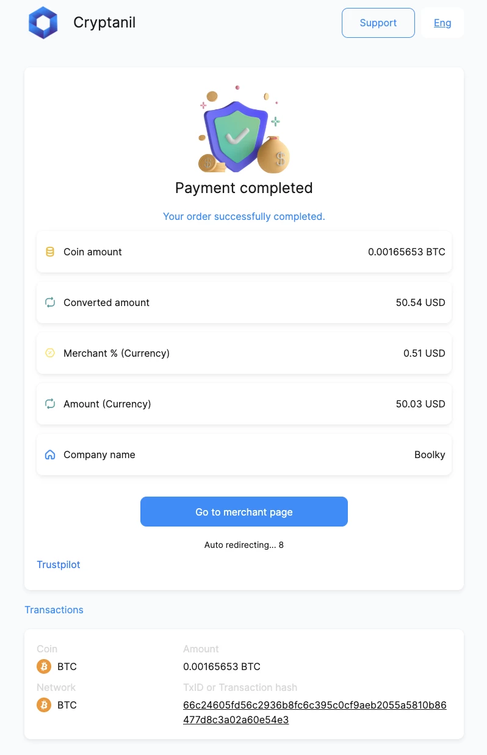The width and height of the screenshot is (487, 755).
Task: Click the convert arrows icon beside Converted amount
Action: [50, 302]
